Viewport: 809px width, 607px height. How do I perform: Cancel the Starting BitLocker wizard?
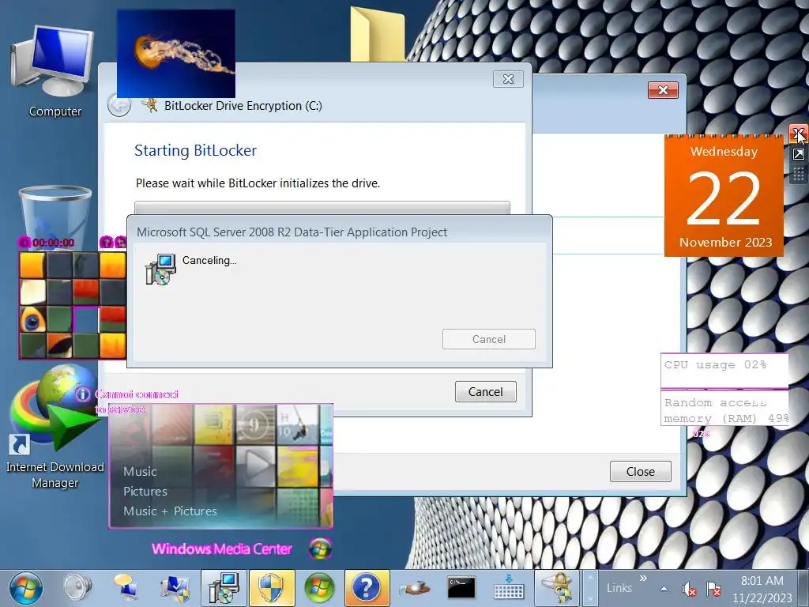click(x=486, y=392)
